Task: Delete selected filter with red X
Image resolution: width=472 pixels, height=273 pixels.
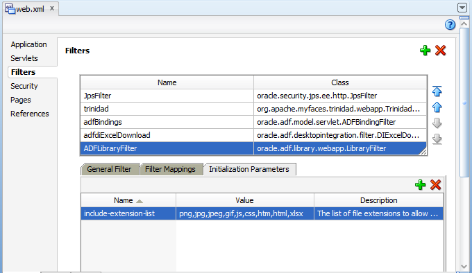Action: click(440, 51)
